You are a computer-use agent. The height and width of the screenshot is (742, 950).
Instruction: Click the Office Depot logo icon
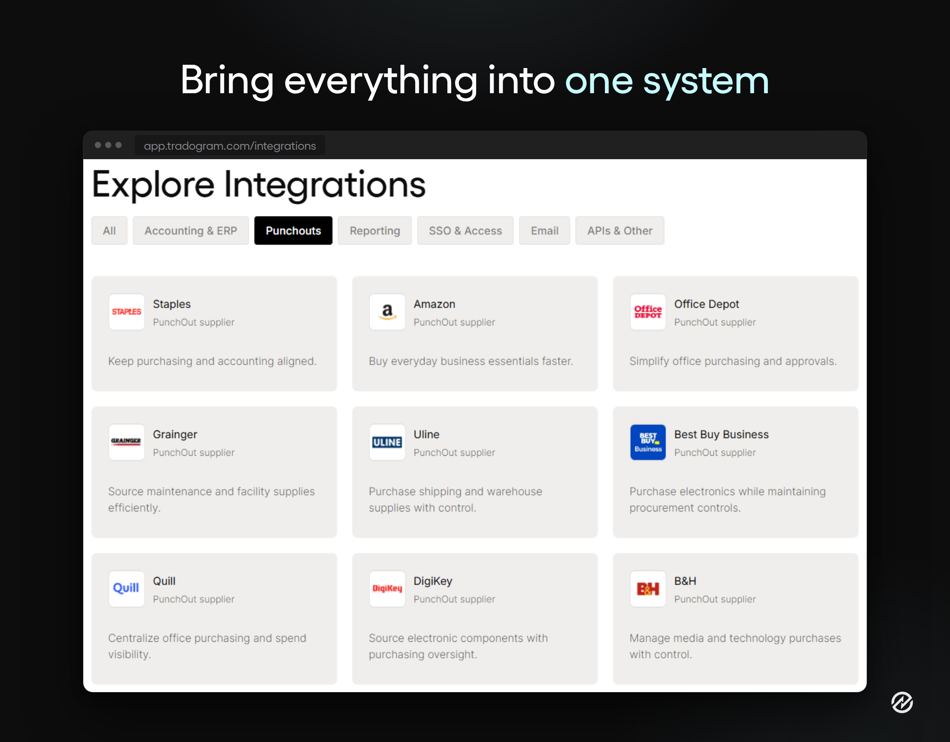(648, 311)
